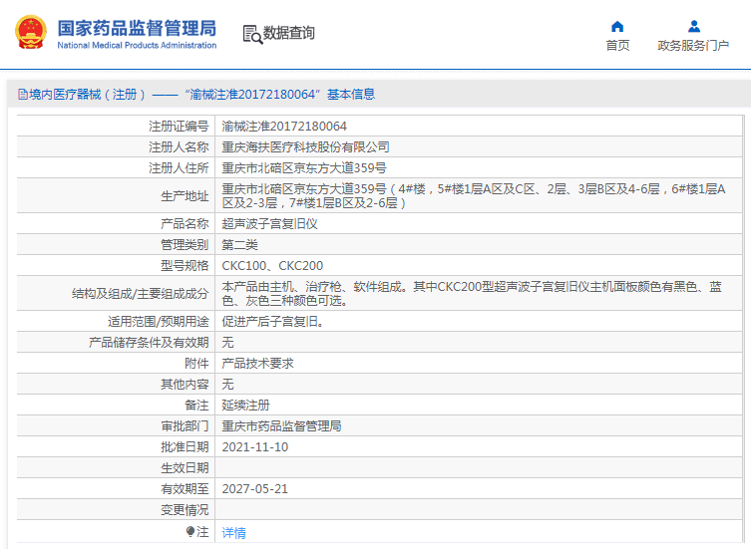Viewport: 751px width, 549px height.
Task: Click the 其他内容 label
Action: [185, 385]
